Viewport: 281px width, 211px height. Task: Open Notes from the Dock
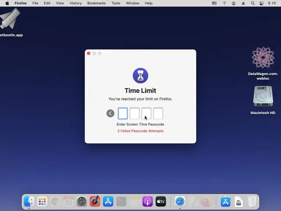[x=134, y=201]
